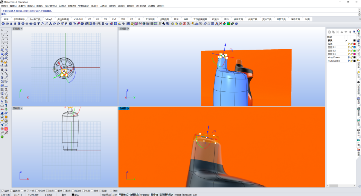Click the magenta-ball icon in SubD toolbar

[x=78, y=24]
